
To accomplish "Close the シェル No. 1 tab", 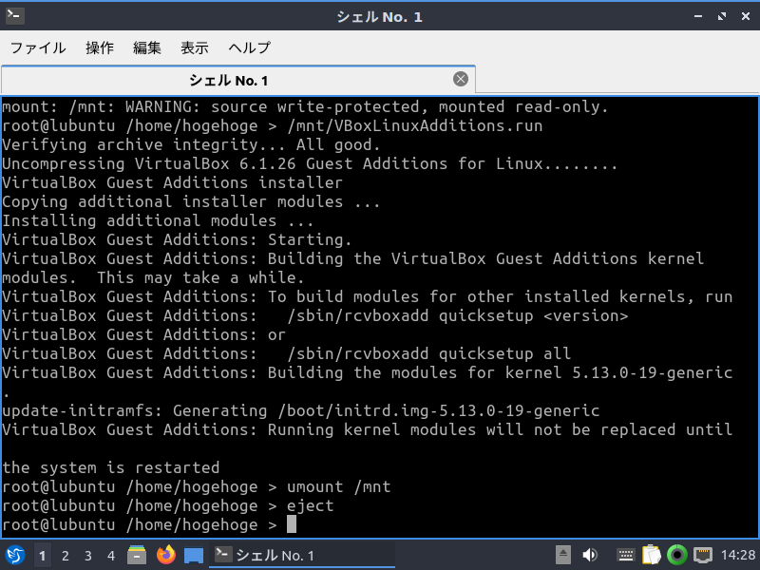I will [x=461, y=79].
